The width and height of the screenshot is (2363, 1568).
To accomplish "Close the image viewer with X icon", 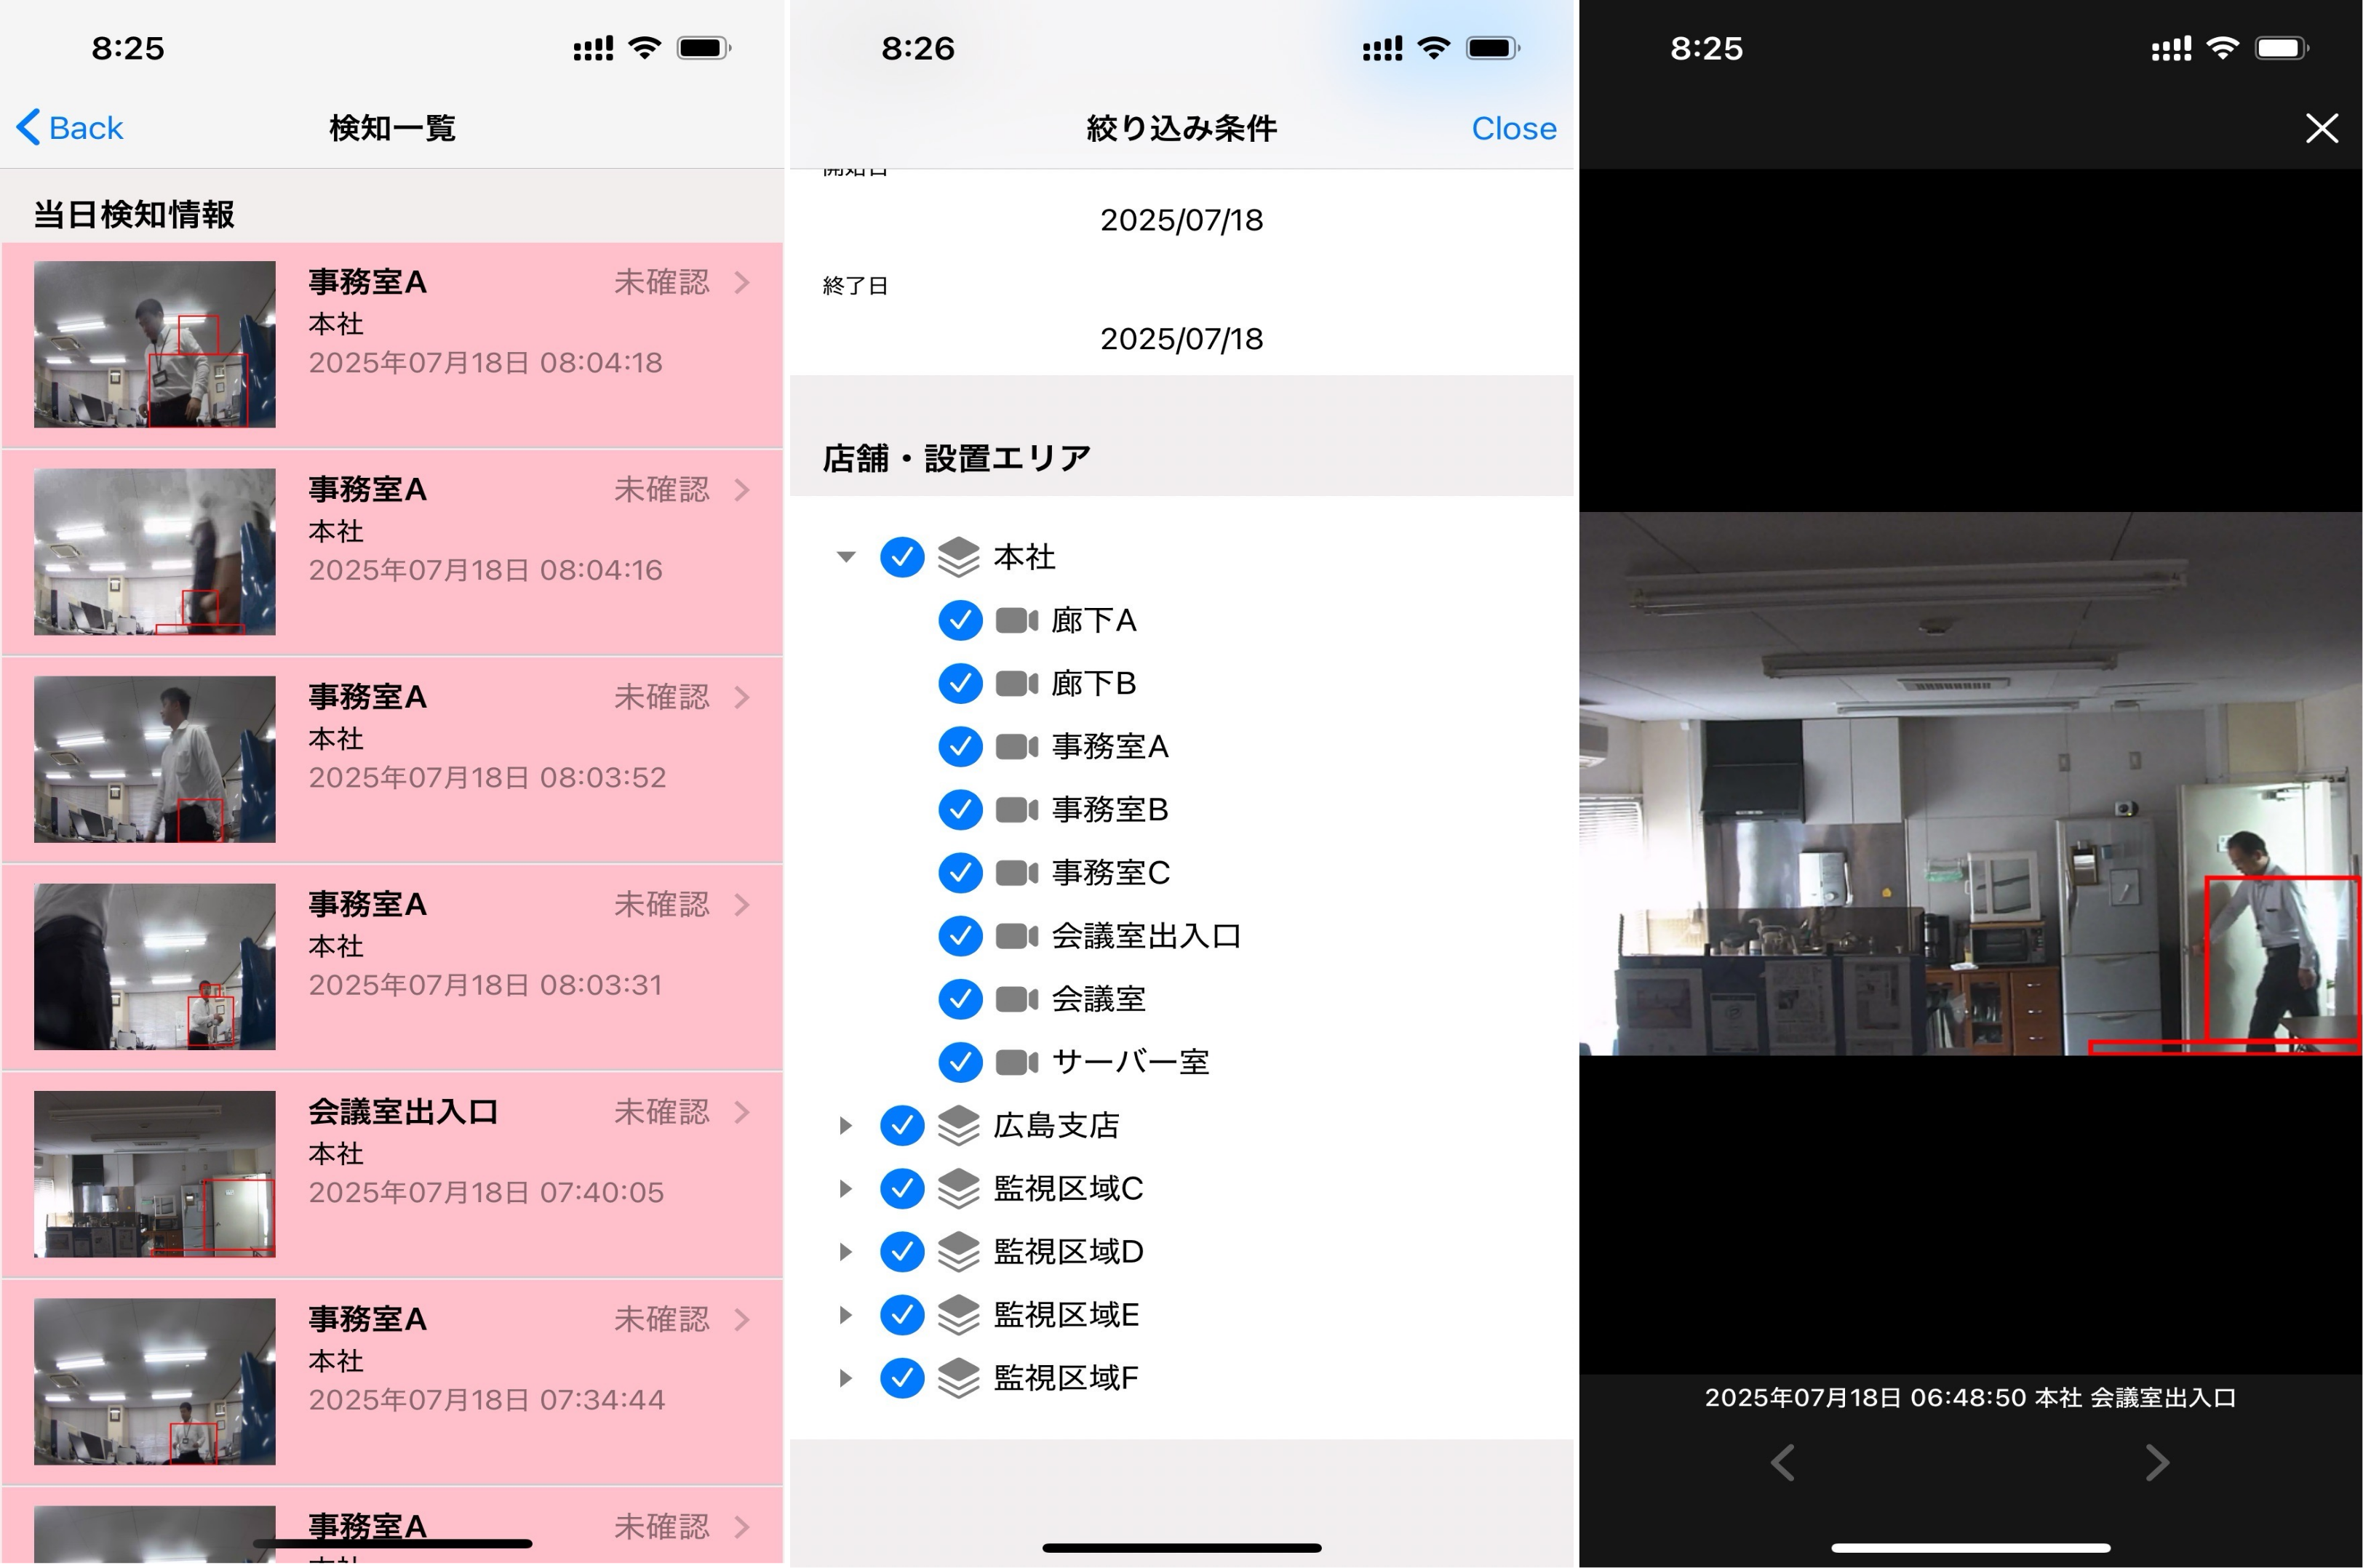I will [2321, 128].
